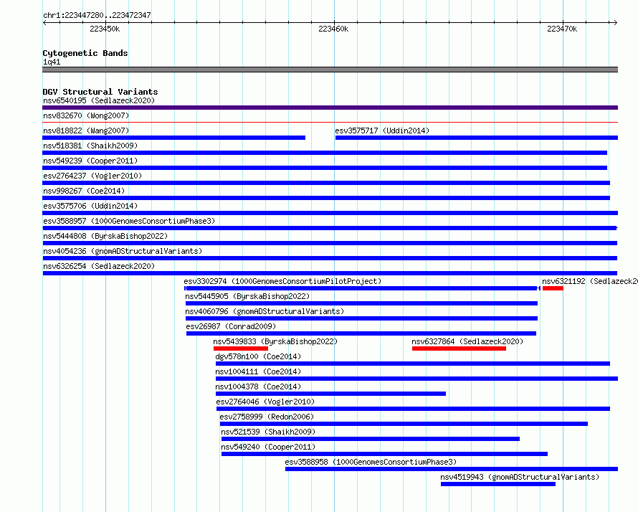
Task: Select nsv549240 (Cooper2011) label
Action: click(268, 447)
